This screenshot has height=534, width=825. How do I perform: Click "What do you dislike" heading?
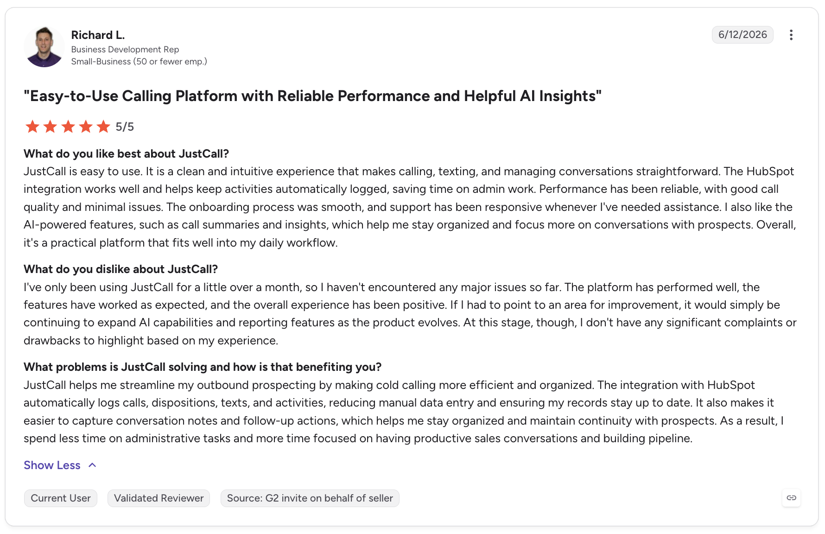121,269
